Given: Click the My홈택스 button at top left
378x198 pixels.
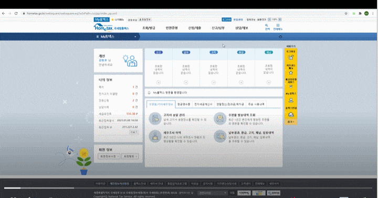Looking at the screenshot, I should point(102,19).
